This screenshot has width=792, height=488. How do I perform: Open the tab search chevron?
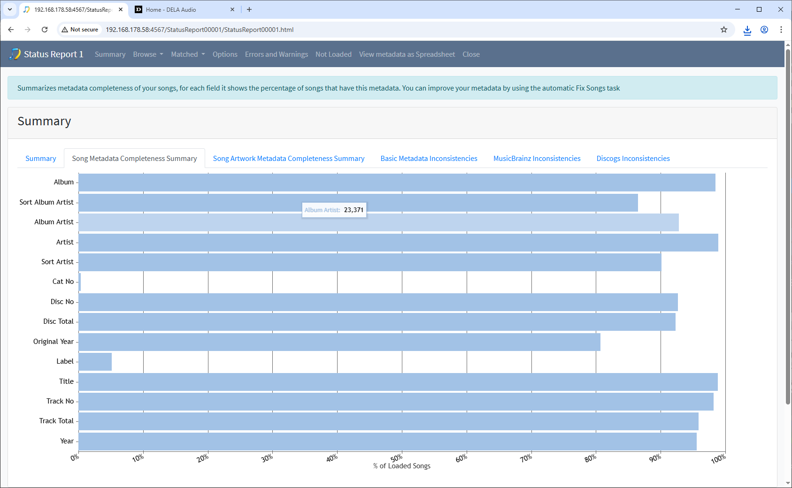[x=9, y=9]
